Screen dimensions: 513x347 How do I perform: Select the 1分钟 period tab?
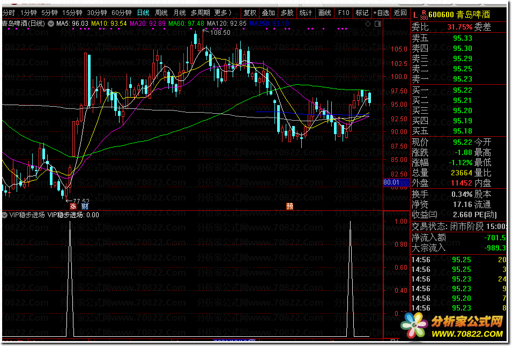pos(28,13)
